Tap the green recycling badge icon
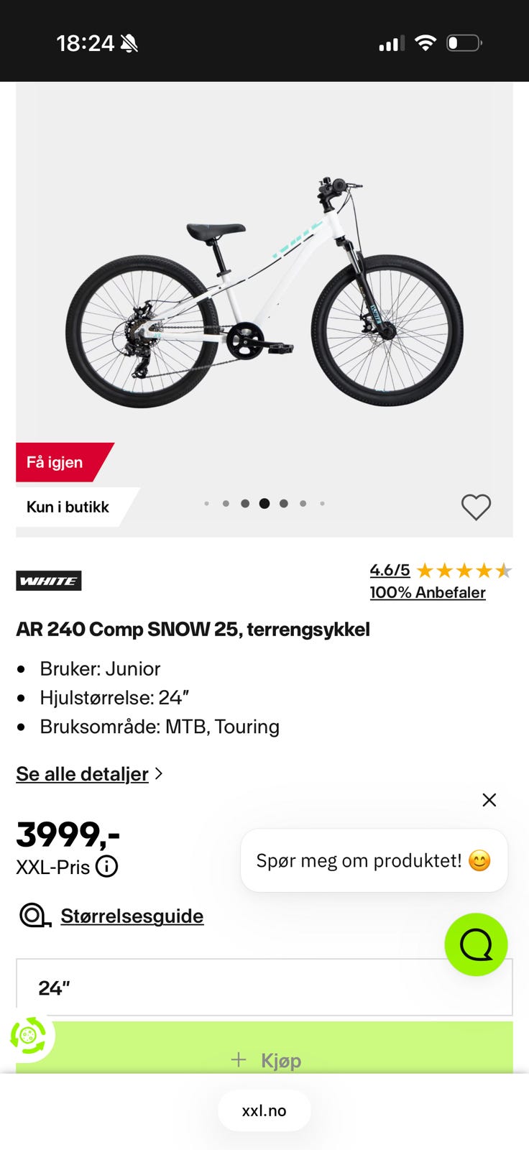The height and width of the screenshot is (1150, 529). 29,1036
